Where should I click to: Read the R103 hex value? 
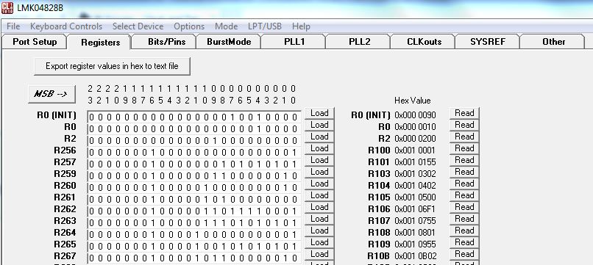464,171
